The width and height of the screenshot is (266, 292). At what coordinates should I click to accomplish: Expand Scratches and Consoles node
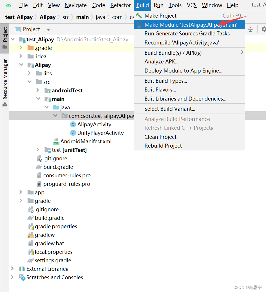(12, 277)
